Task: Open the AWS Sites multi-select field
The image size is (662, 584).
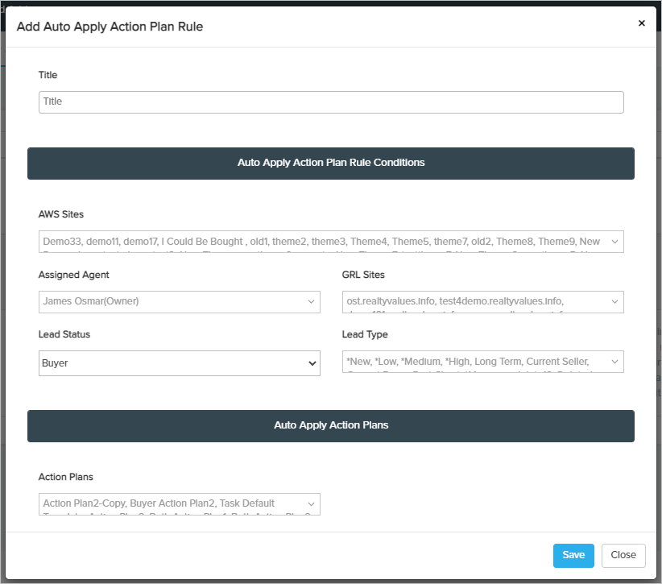Action: [322, 242]
